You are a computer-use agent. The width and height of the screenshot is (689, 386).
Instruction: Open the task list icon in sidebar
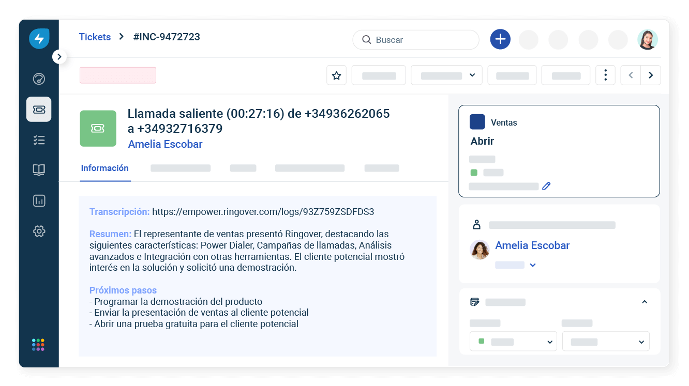point(39,140)
